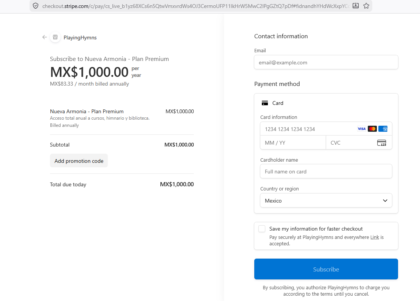The image size is (420, 301).
Task: Focus the CVC field
Action: click(359, 143)
